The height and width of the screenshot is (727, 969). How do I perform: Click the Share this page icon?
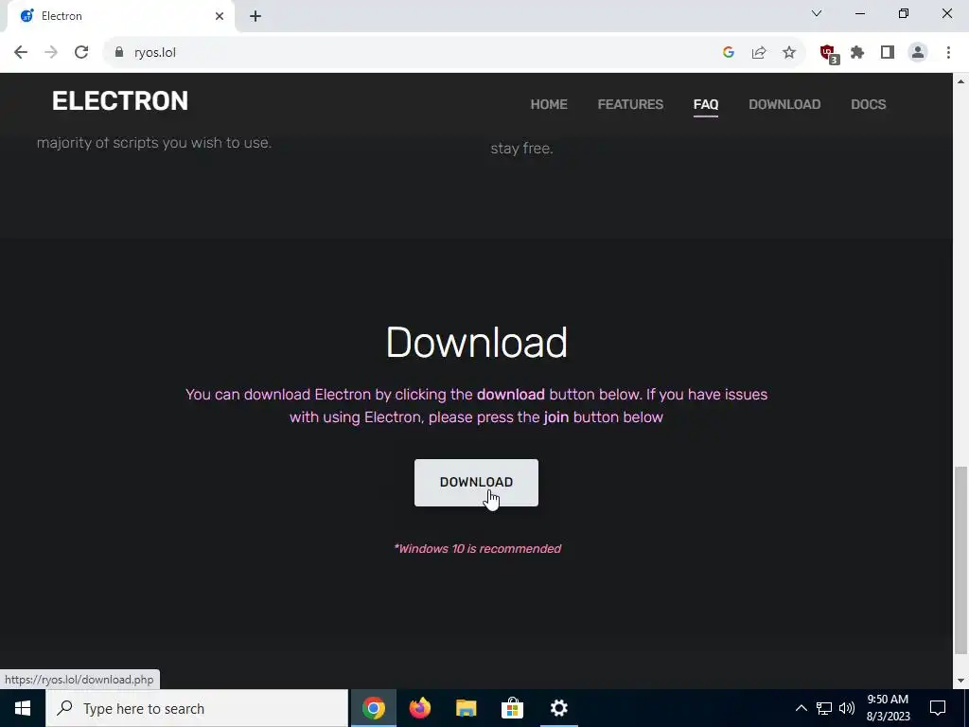759,53
